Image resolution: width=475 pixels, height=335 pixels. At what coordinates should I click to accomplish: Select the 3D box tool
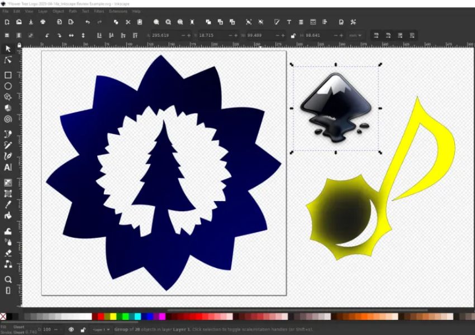point(8,108)
